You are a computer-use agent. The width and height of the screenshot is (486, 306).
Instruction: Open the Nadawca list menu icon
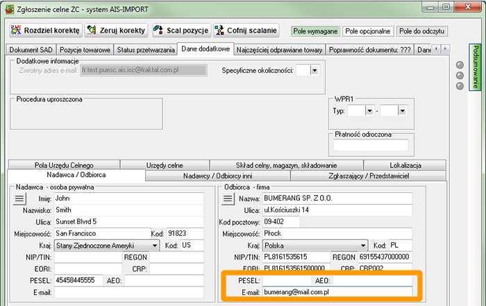19,198
